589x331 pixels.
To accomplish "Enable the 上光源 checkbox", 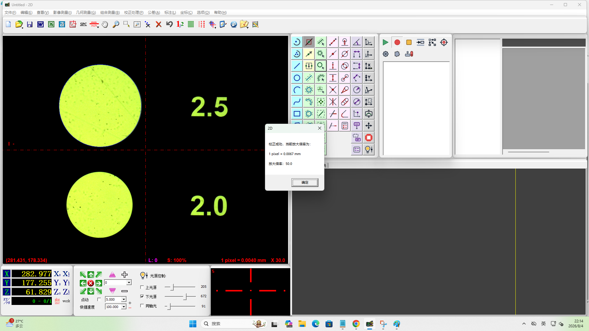I will 142,287.
